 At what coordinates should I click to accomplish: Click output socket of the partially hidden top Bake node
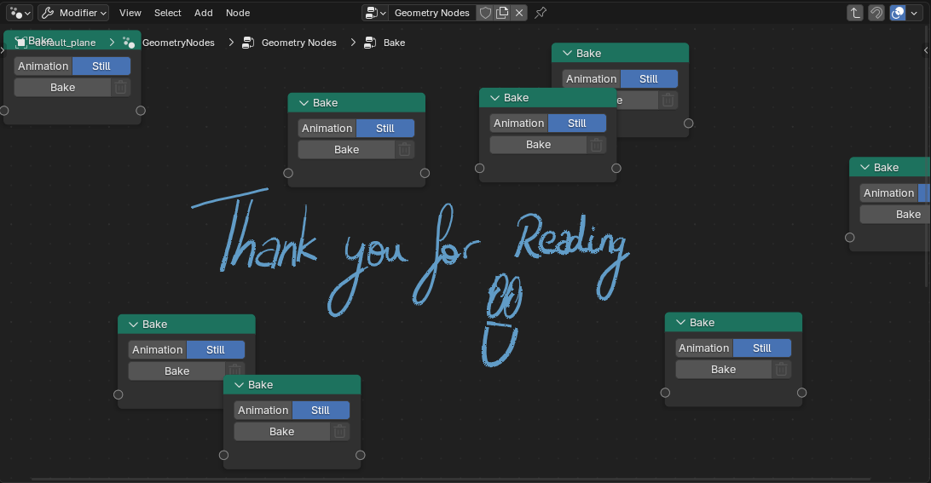click(x=688, y=123)
